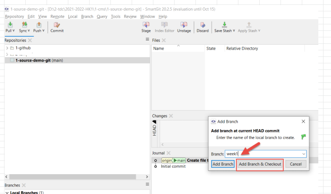
Task: Collapse the Local Branches section
Action: 7,192
